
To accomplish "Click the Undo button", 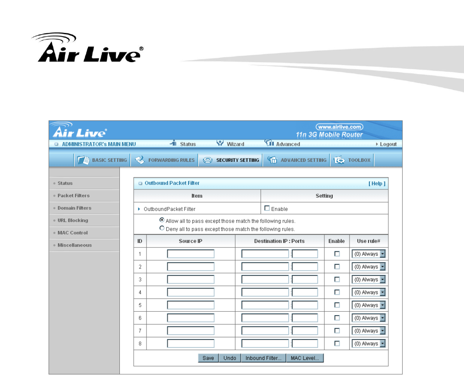I will click(x=230, y=358).
